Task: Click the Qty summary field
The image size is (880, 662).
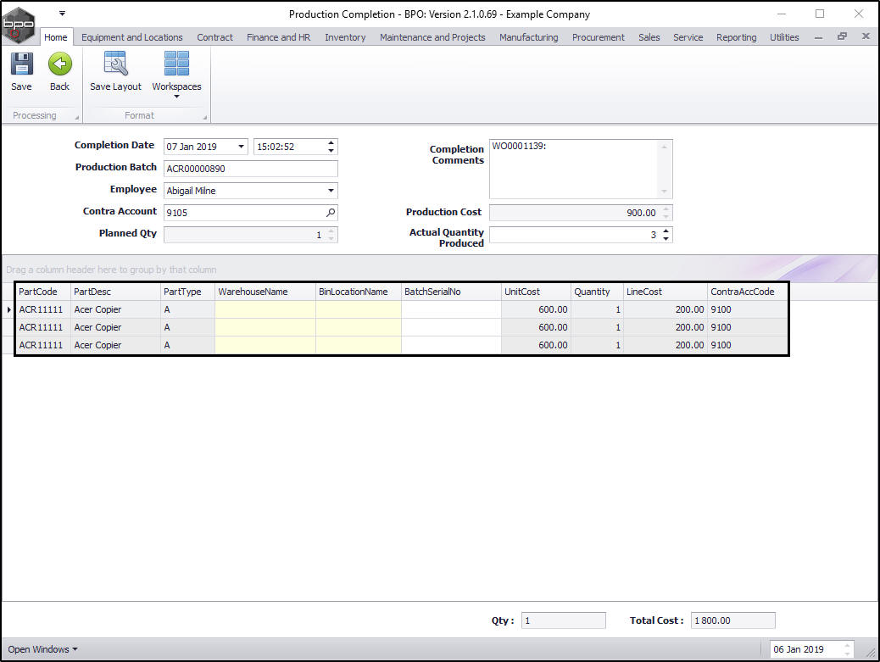Action: click(564, 620)
